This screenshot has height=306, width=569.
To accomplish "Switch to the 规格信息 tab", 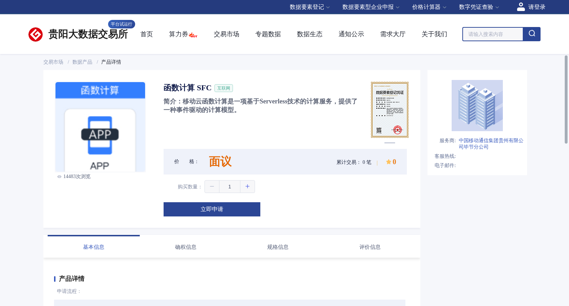I will (x=278, y=247).
